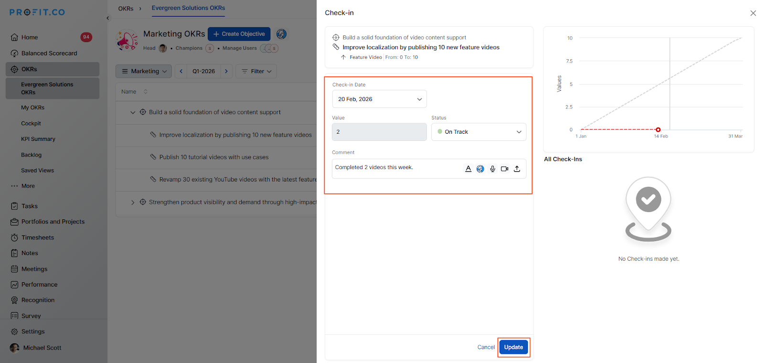Expand More in the sidebar
Image resolution: width=764 pixels, height=363 pixels.
tap(23, 186)
